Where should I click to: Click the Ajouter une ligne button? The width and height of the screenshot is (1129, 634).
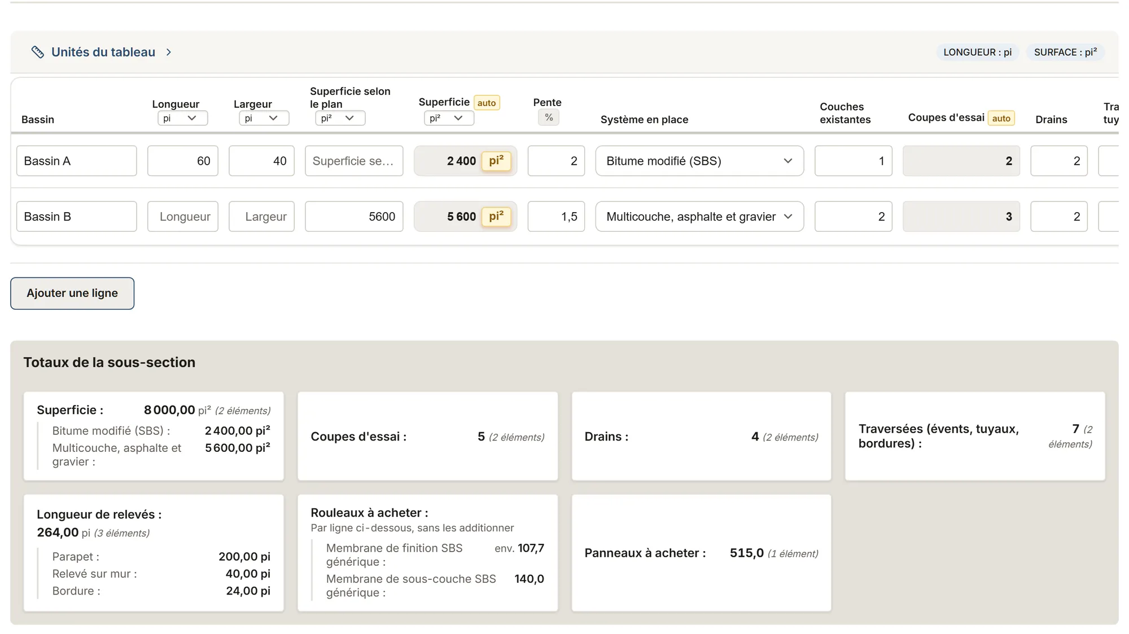click(72, 293)
